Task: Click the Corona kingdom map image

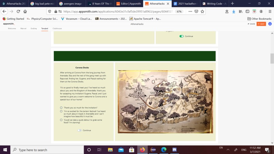Action: tap(165, 102)
